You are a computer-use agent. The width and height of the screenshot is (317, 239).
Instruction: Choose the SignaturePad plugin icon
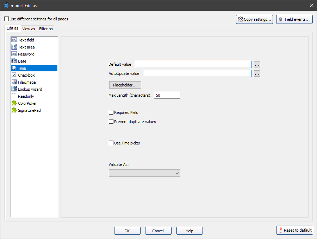[14, 110]
